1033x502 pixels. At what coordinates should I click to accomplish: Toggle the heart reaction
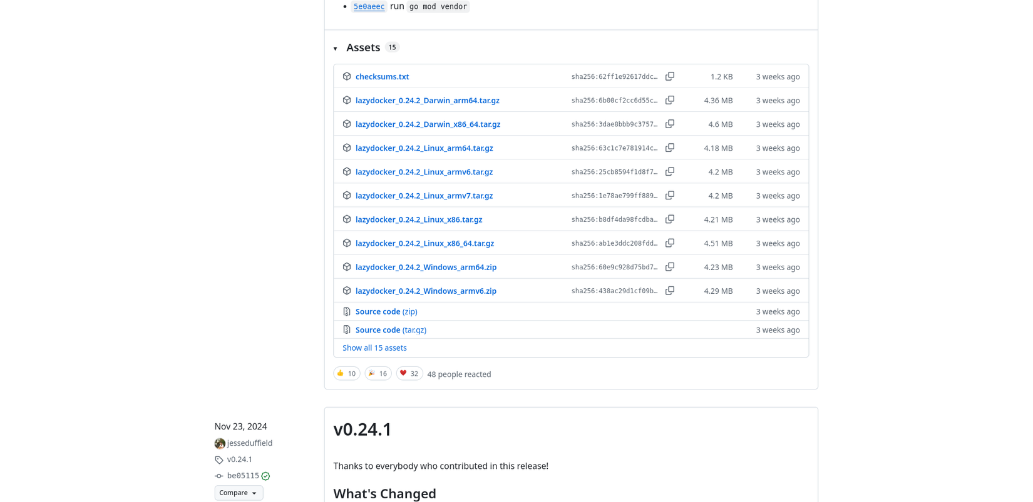(x=409, y=374)
